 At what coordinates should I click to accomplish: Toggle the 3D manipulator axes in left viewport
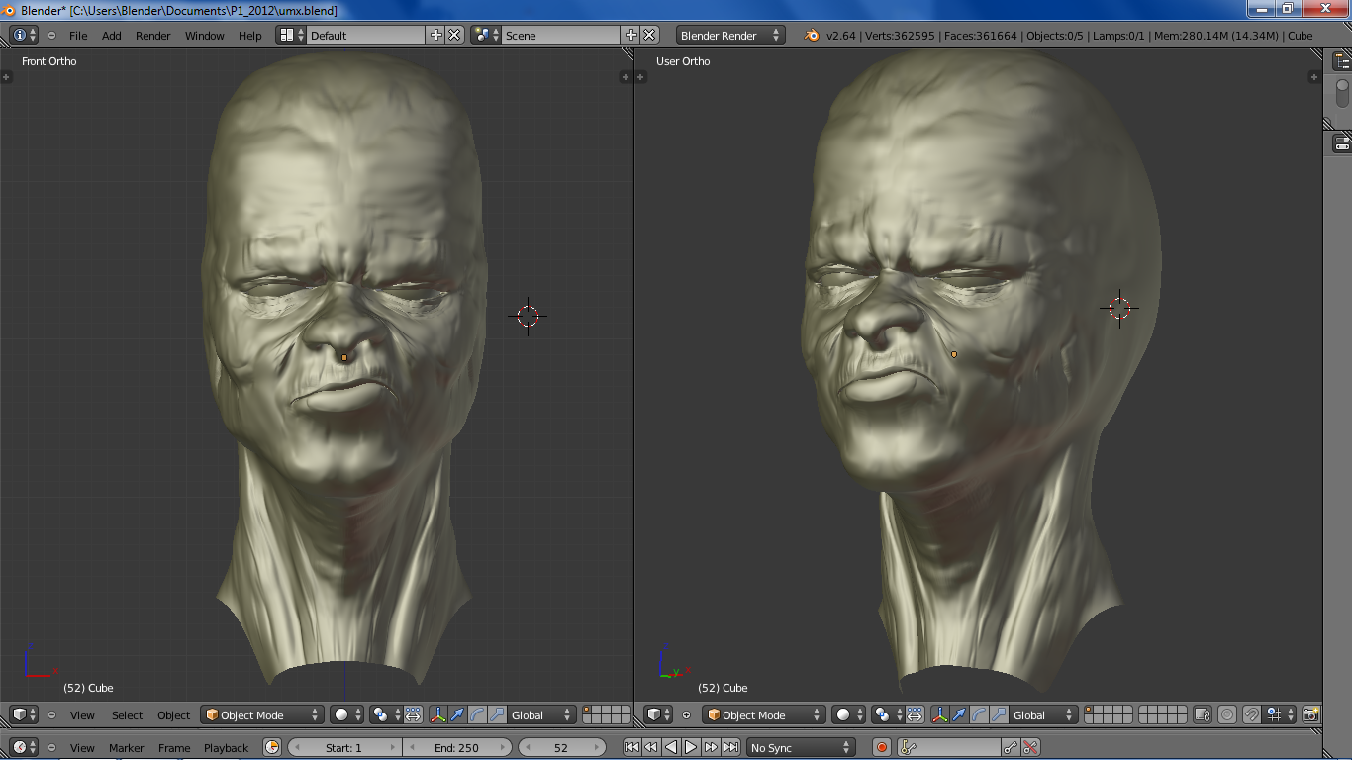pyautogui.click(x=437, y=714)
